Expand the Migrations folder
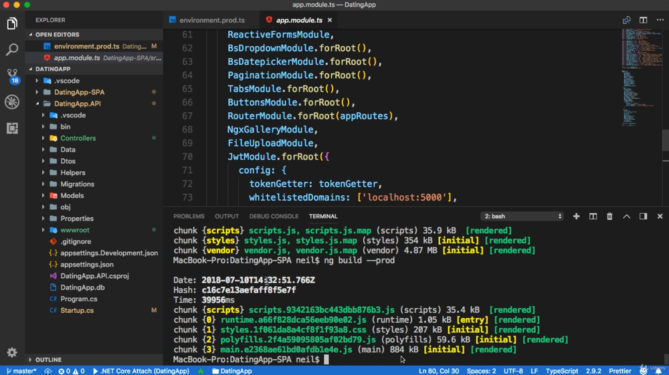 coord(94,184)
